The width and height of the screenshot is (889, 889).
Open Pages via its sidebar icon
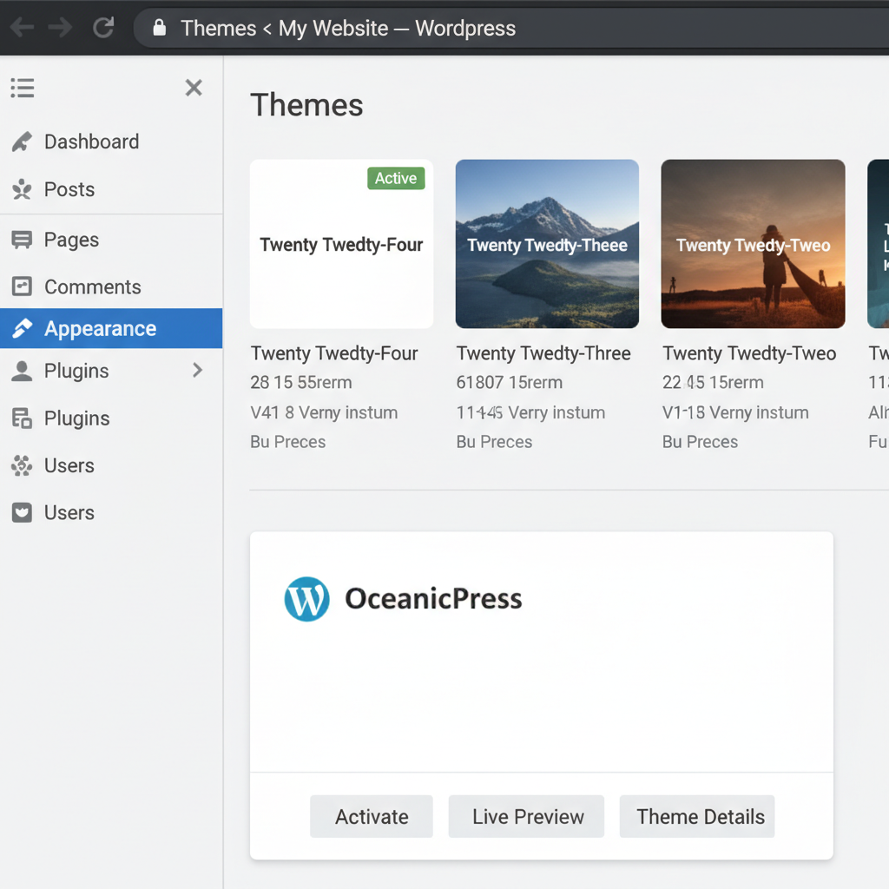coord(21,240)
